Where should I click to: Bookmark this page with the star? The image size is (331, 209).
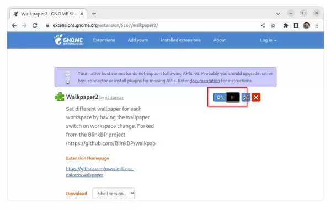tap(273, 25)
